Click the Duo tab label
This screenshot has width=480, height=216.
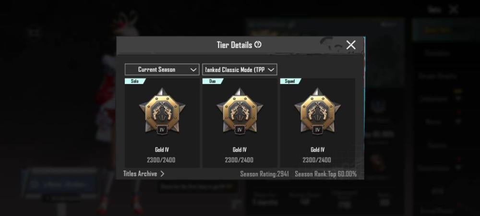(213, 81)
